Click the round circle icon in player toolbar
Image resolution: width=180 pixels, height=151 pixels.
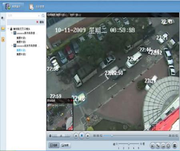tap(168, 146)
